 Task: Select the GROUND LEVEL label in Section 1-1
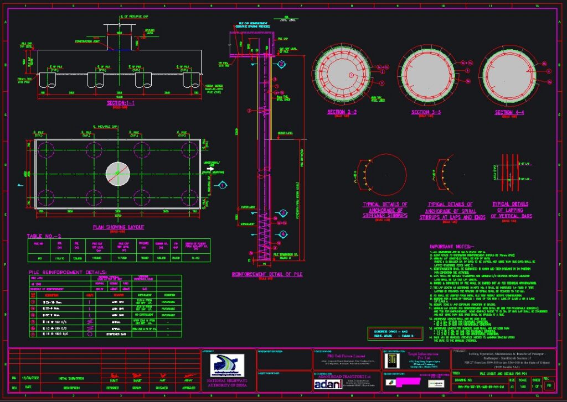(x=150, y=32)
